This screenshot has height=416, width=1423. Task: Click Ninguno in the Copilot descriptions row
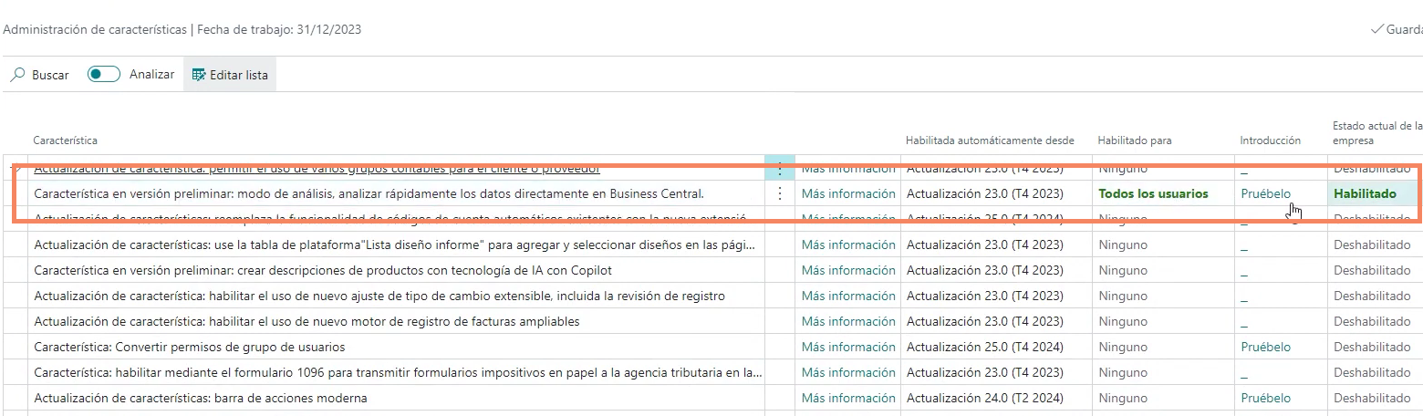(1123, 270)
